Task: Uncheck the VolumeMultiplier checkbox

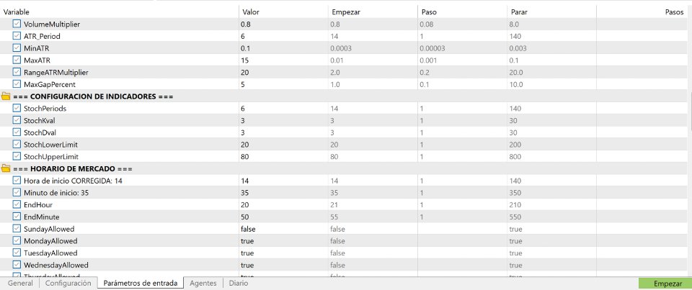Action: click(17, 24)
